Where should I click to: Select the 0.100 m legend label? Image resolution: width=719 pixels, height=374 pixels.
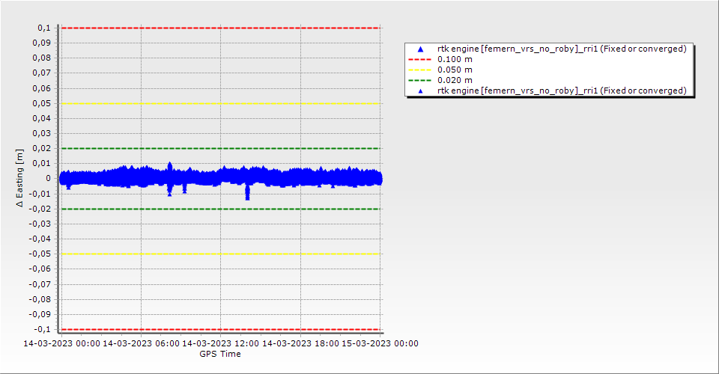click(455, 59)
